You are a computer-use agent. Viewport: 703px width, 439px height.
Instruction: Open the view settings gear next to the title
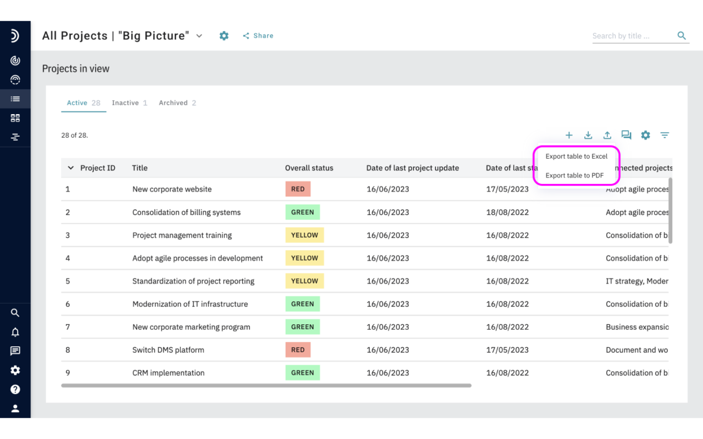pos(224,35)
